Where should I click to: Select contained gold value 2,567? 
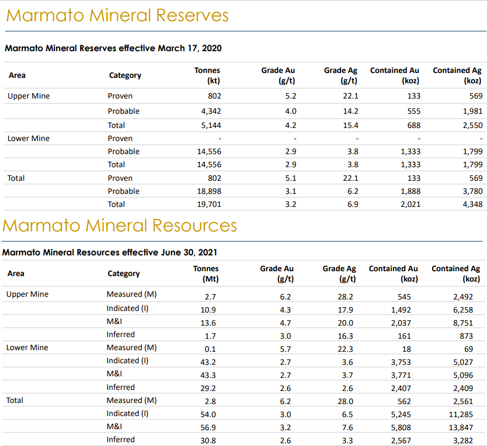point(401,441)
